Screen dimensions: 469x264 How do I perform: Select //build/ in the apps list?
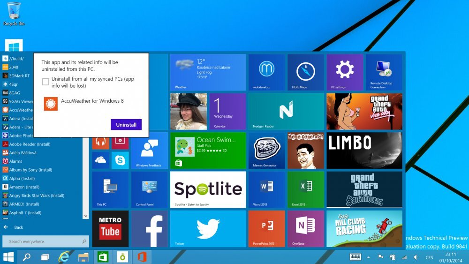click(x=13, y=59)
